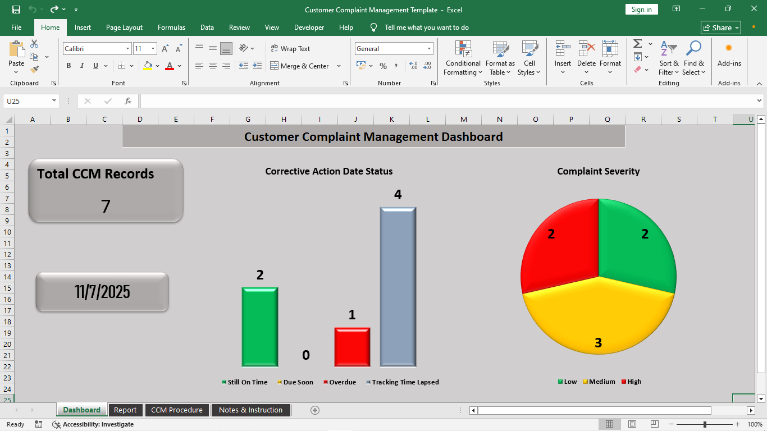Image resolution: width=767 pixels, height=431 pixels.
Task: Click the Cut scissors icon
Action: pos(34,44)
